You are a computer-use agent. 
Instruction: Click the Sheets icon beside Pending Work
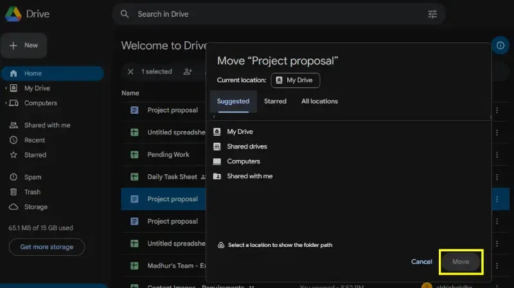click(x=134, y=154)
